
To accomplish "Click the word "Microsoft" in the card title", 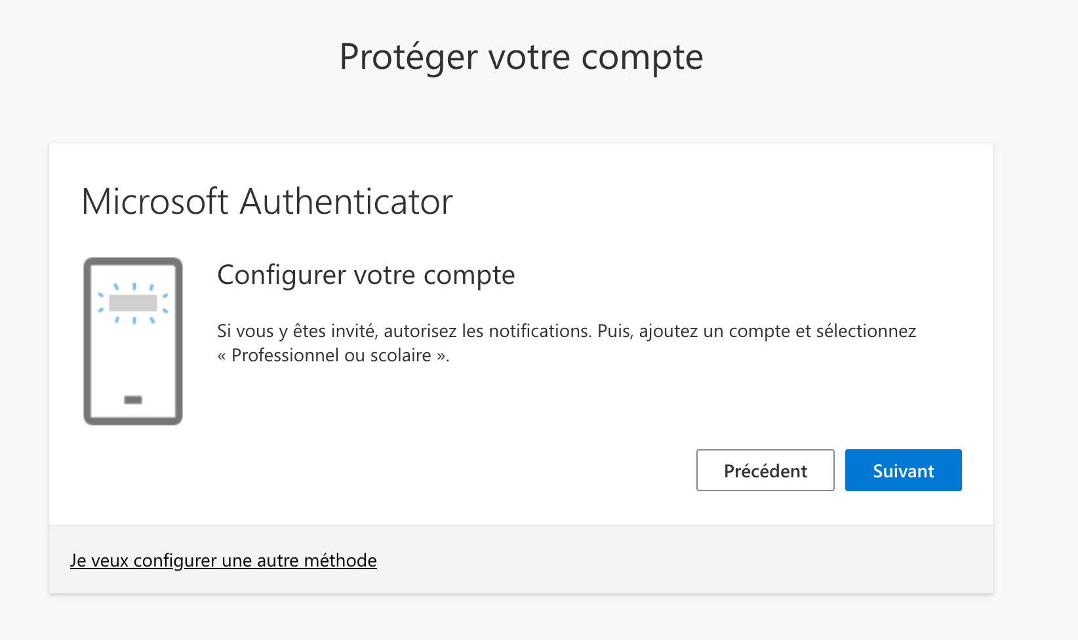I will (155, 201).
